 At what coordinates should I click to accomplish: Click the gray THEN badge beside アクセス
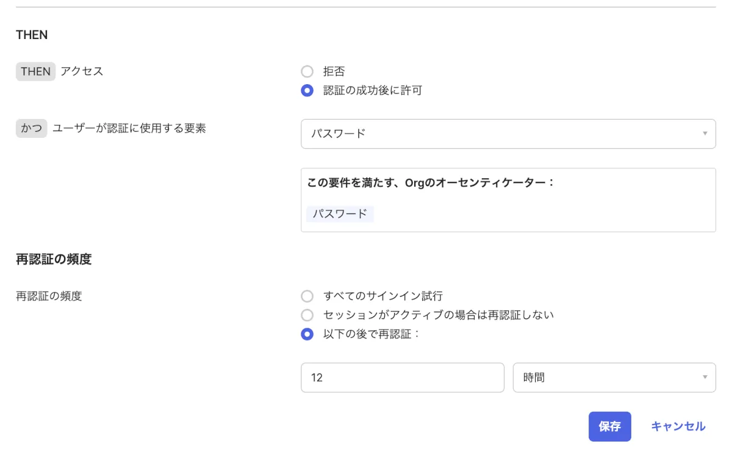pyautogui.click(x=35, y=71)
